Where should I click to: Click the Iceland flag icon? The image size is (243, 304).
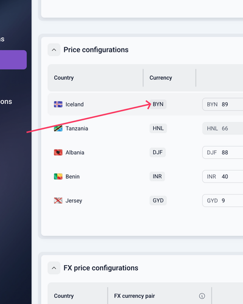click(x=58, y=105)
